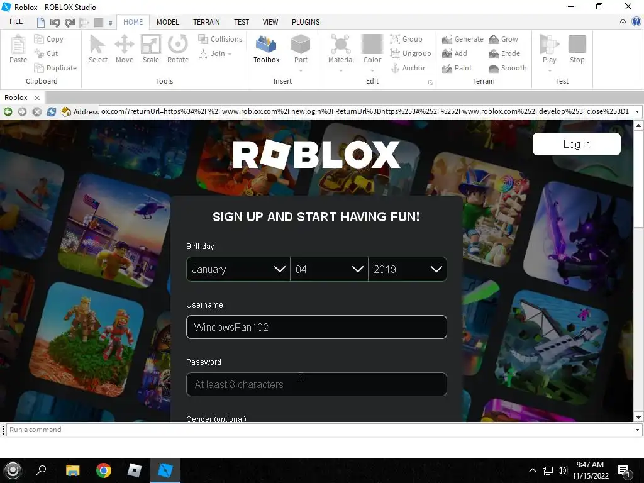
Task: Switch to the VIEW ribbon tab
Action: pyautogui.click(x=270, y=22)
